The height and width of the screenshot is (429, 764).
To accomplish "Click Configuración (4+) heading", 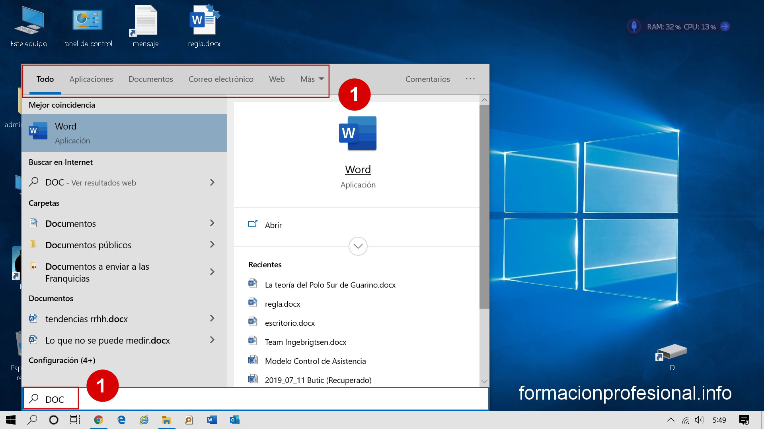I will pos(62,360).
